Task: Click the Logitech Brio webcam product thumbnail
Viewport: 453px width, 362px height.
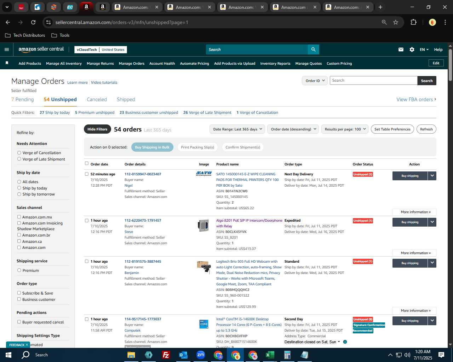Action: point(204,267)
